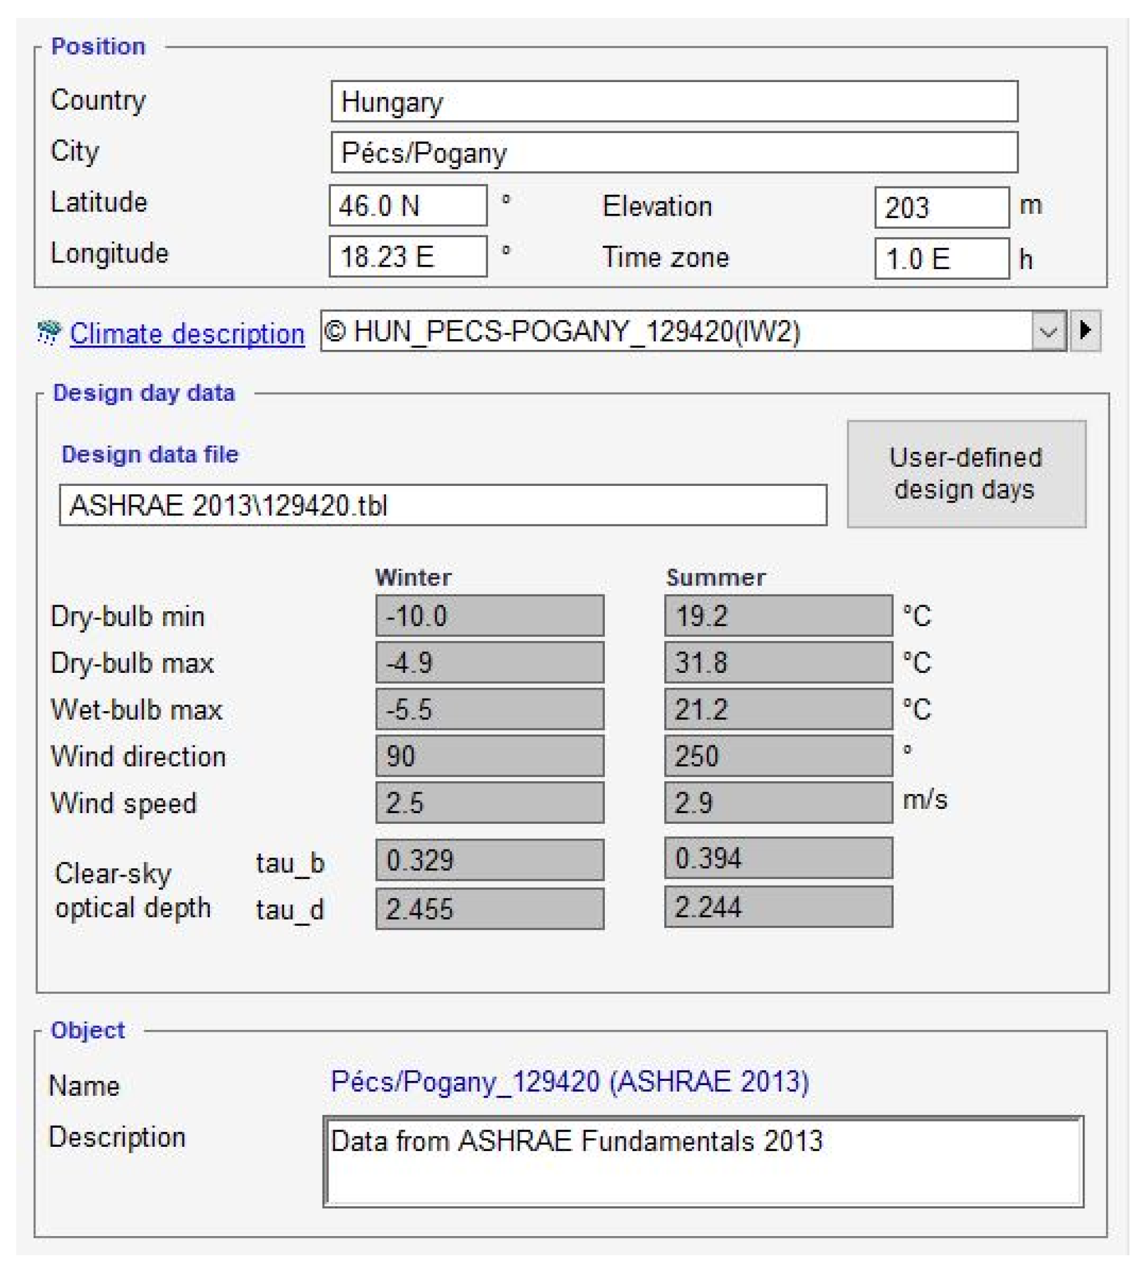Click the Country field showing Hungary
This screenshot has width=1145, height=1278.
point(673,104)
